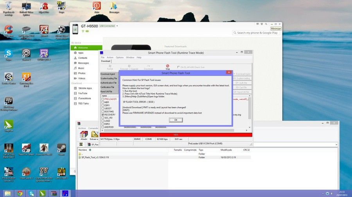Open Google Chrome from the taskbar

click(x=20, y=193)
